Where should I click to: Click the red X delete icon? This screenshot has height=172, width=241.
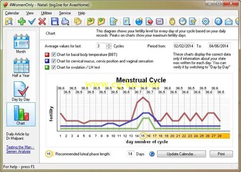[x=42, y=21]
